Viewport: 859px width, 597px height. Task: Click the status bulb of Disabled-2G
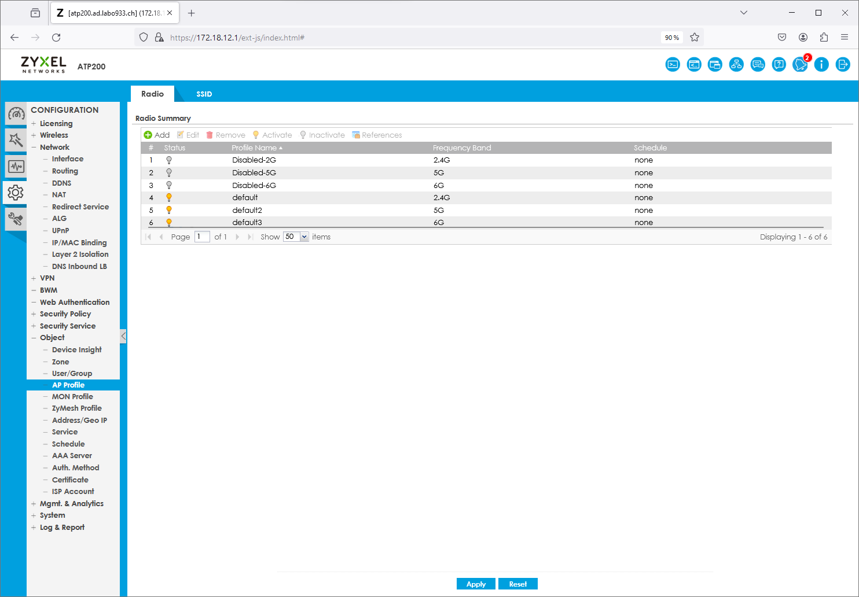(169, 160)
